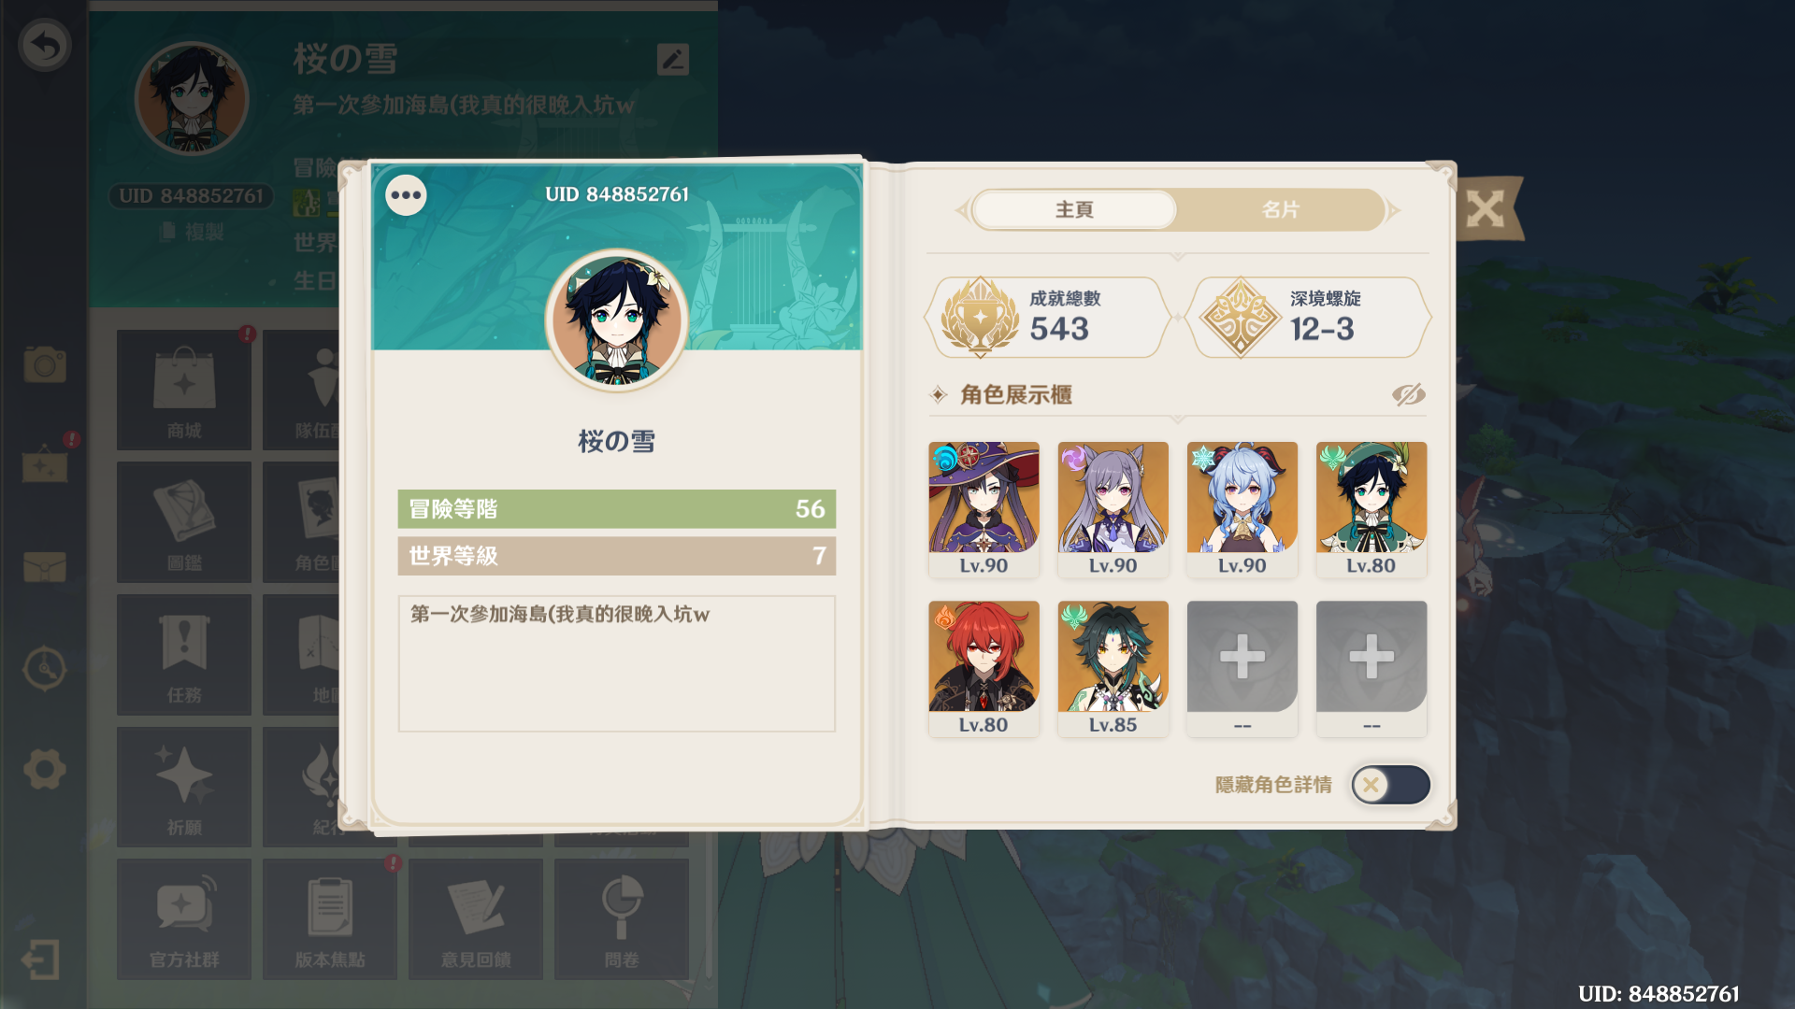Viewport: 1795px width, 1009px height.
Task: Open the camera photo mode icon
Action: pos(44,364)
